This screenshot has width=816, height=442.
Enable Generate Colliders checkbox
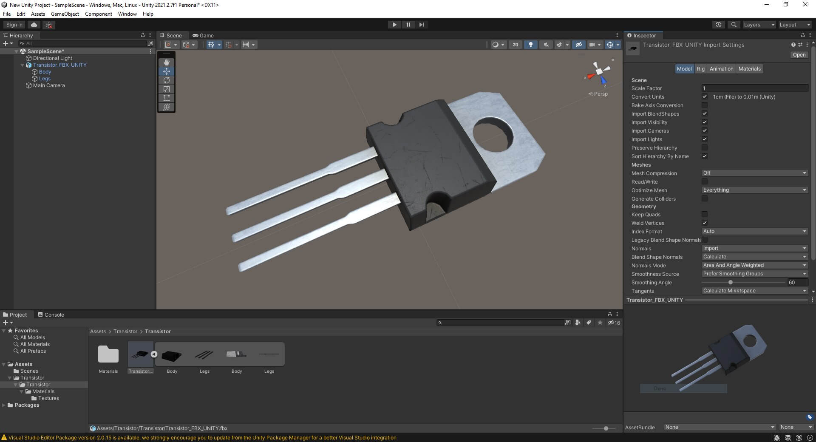[x=704, y=199]
